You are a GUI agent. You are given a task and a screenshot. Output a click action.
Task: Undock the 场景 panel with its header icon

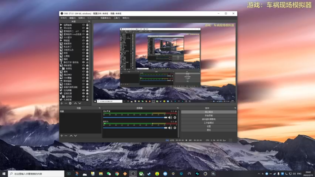coord(100,108)
